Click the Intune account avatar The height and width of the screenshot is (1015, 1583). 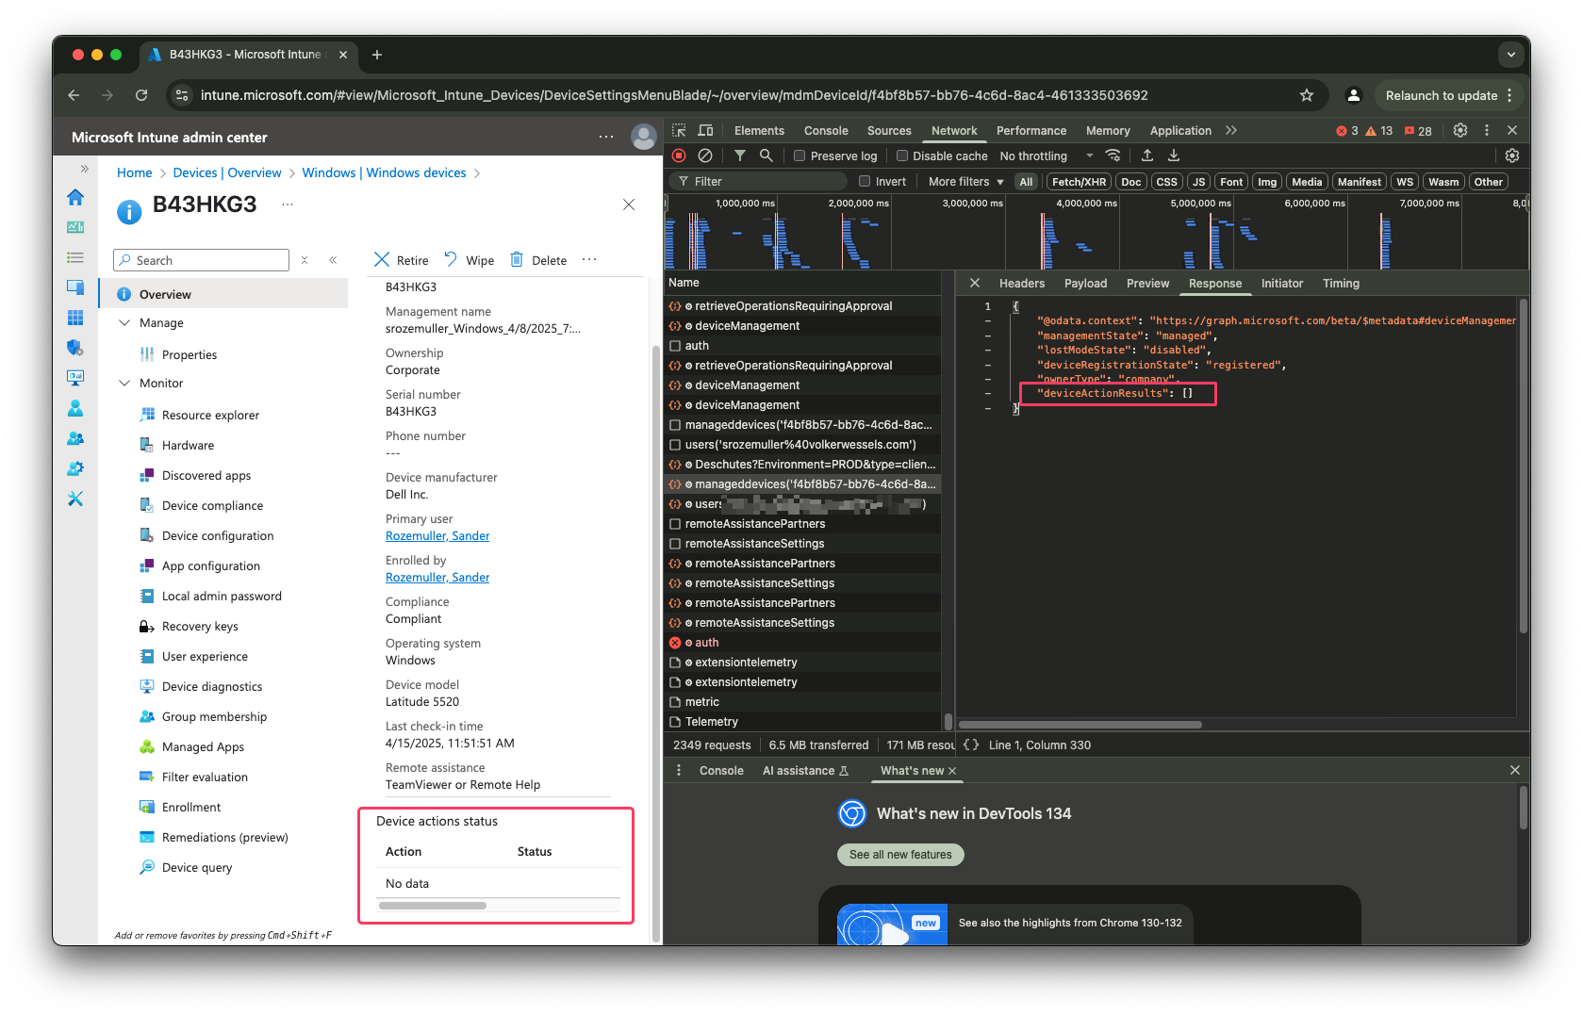pos(644,137)
